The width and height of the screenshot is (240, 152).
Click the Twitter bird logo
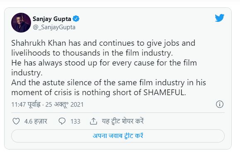pos(219,18)
